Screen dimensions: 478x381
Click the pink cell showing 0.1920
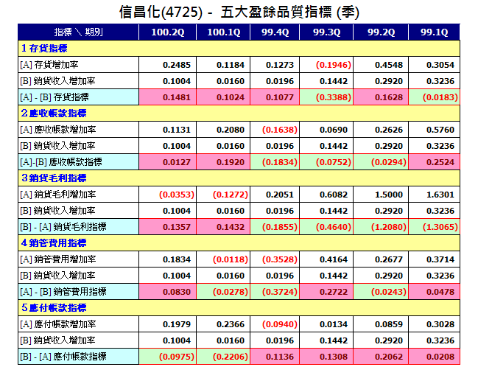point(223,162)
